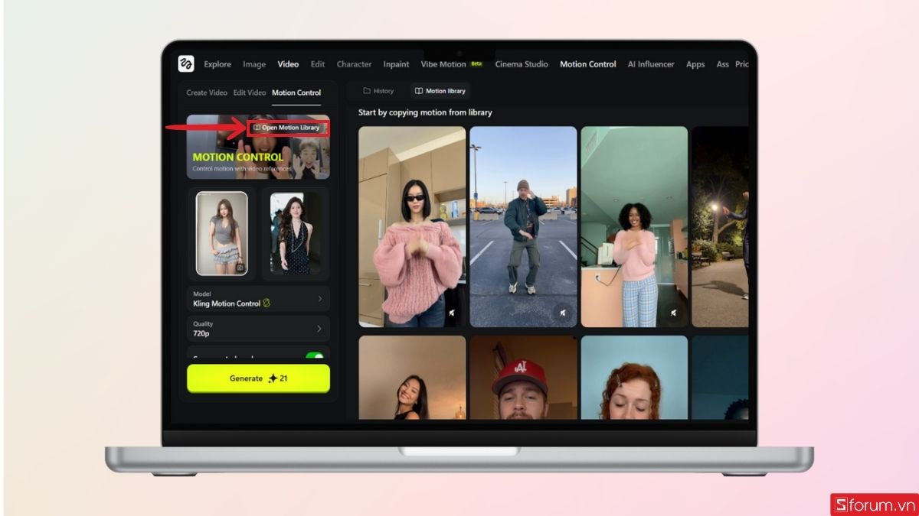Switch to the Edit Video tab
The height and width of the screenshot is (516, 919).
click(x=250, y=92)
